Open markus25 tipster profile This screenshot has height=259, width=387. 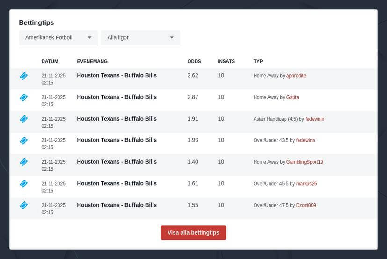[306, 184]
